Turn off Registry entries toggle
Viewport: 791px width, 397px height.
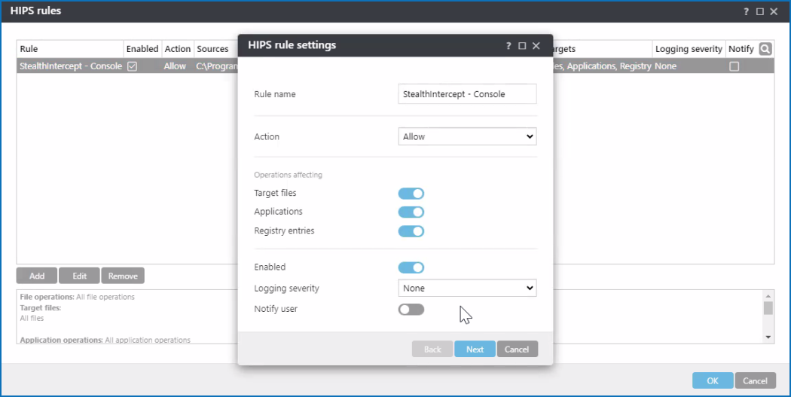pyautogui.click(x=411, y=231)
